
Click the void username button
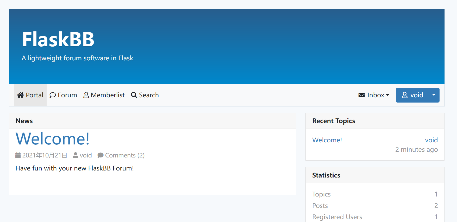[412, 95]
